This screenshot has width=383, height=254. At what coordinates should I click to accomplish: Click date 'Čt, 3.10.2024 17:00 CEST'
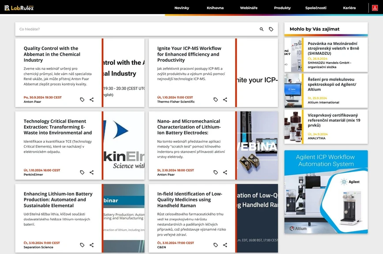pyautogui.click(x=175, y=243)
